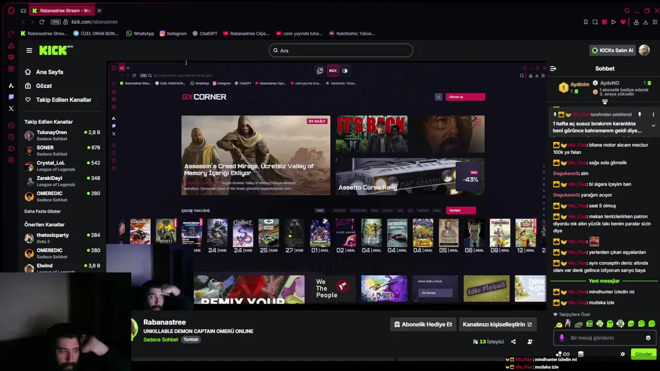Unpin the pinned chat message
660x371 pixels.
[x=639, y=114]
